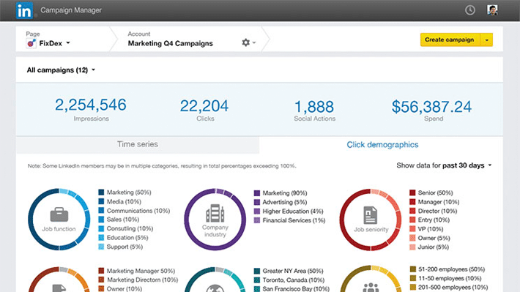Click the 1,888 Social Actions metric
Screen dimensions: 520x292
click(x=314, y=111)
